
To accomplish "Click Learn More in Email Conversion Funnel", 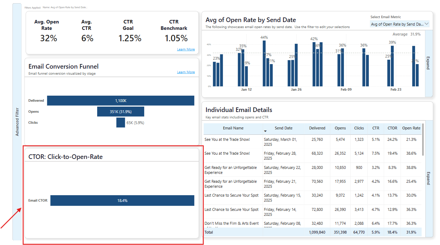I will coord(186,72).
